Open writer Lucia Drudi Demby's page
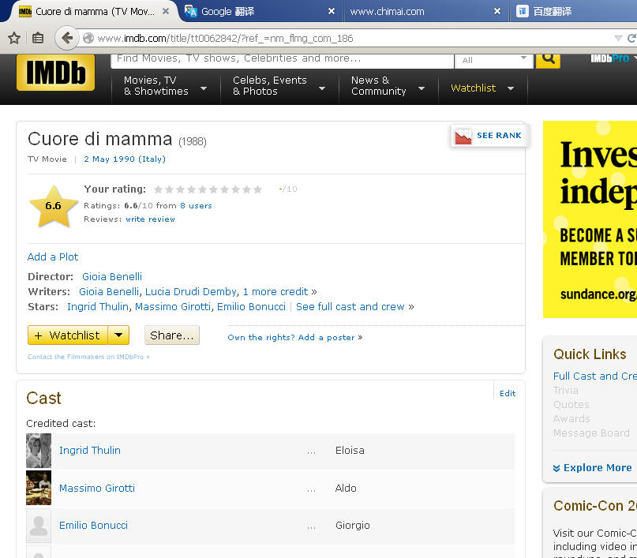 pos(191,292)
